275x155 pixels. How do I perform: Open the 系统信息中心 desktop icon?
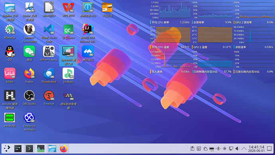click(88, 8)
